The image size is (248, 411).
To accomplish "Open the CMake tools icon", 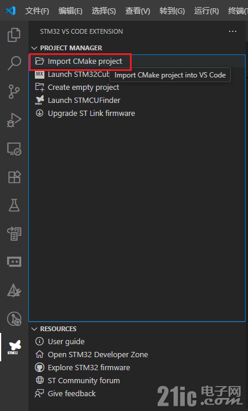I will tap(14, 290).
